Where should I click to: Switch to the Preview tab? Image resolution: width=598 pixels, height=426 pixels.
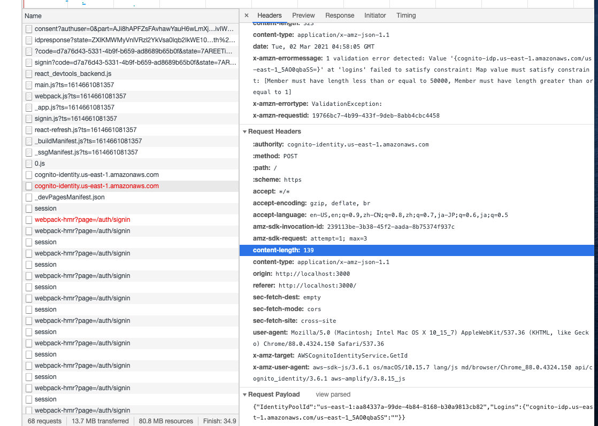(x=303, y=16)
